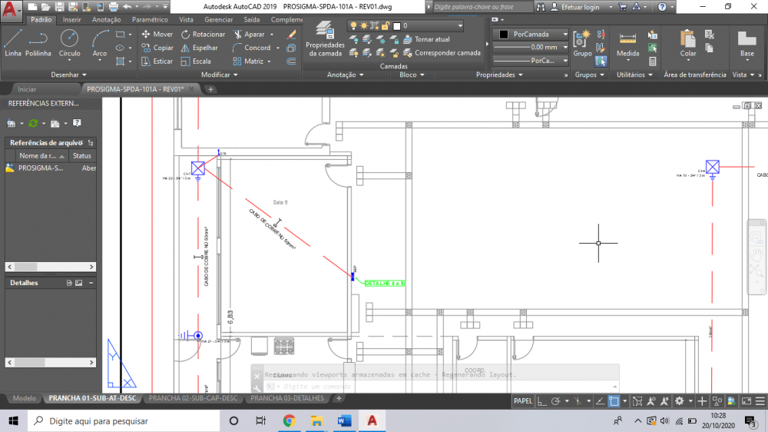Open Chrome from the taskbar

pos(289,420)
